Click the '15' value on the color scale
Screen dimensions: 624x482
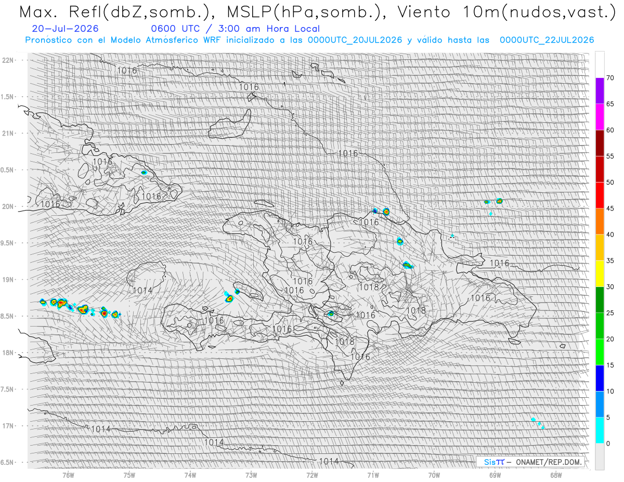coord(610,365)
